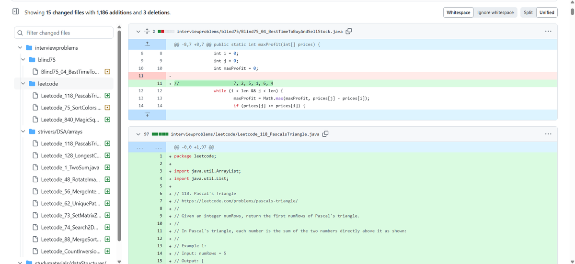Collapse the studymaterials/dataStructures folder chevron
575x264 pixels.
pos(20,263)
